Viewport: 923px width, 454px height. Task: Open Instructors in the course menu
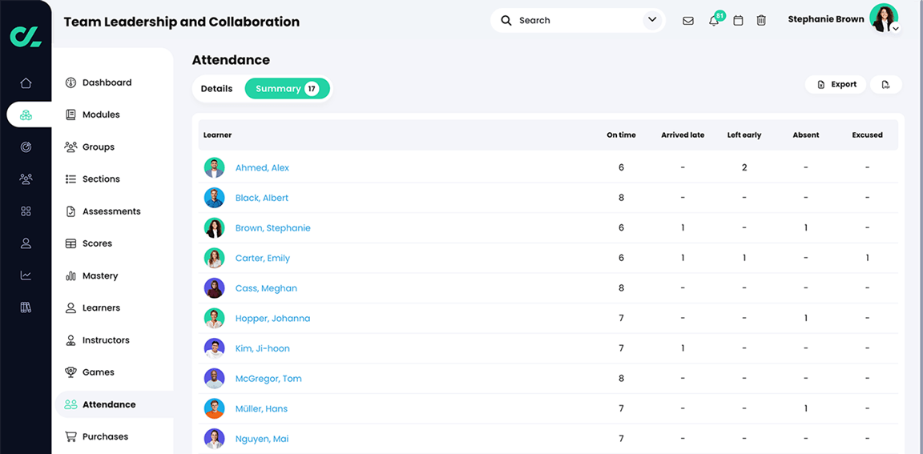(106, 340)
